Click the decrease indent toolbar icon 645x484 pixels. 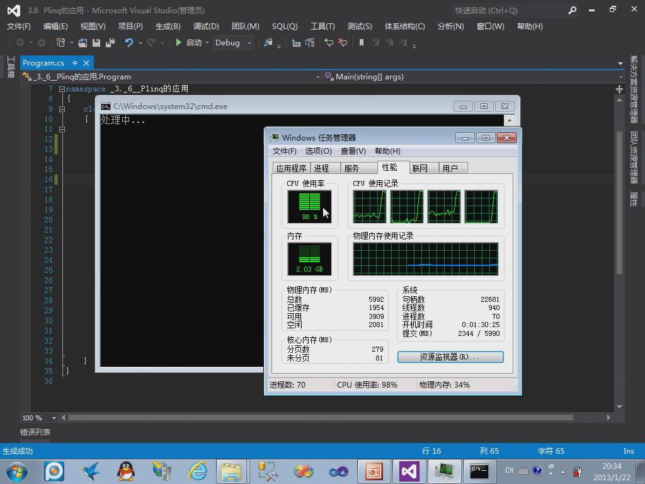296,42
